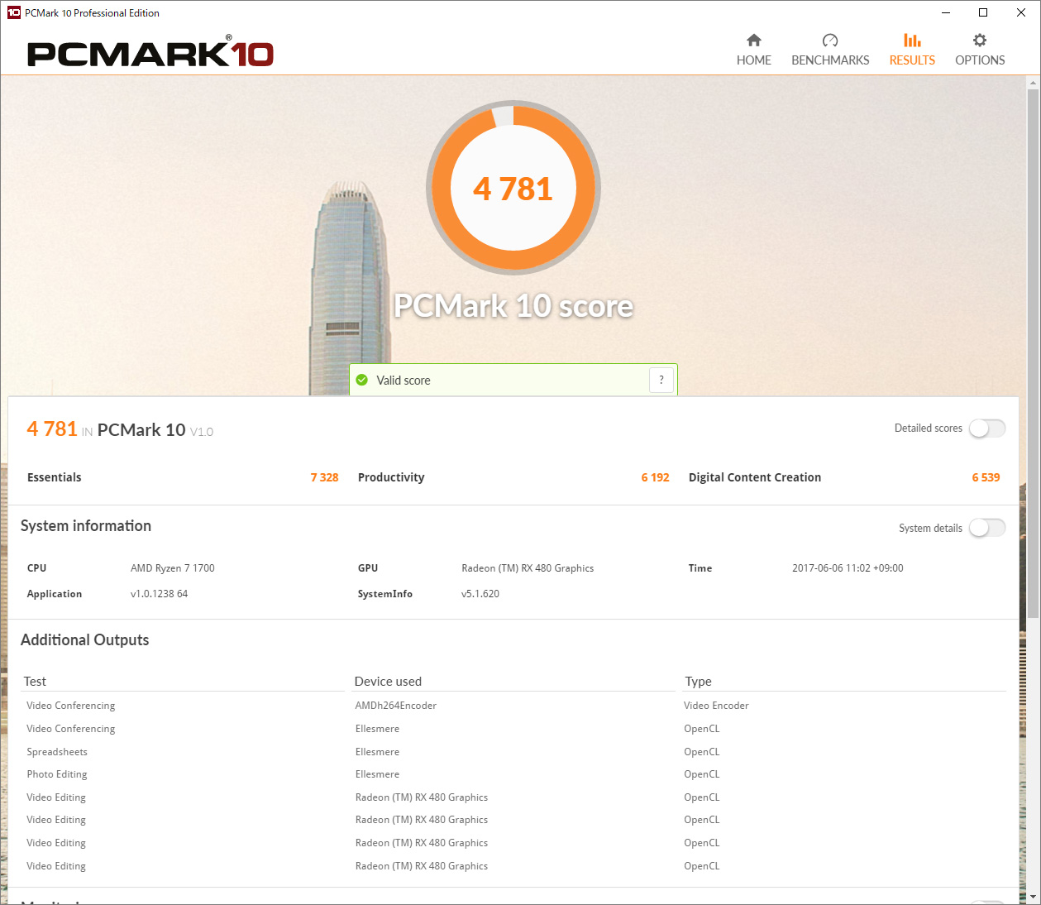
Task: Click the Digital Content Creation label
Action: click(x=755, y=477)
